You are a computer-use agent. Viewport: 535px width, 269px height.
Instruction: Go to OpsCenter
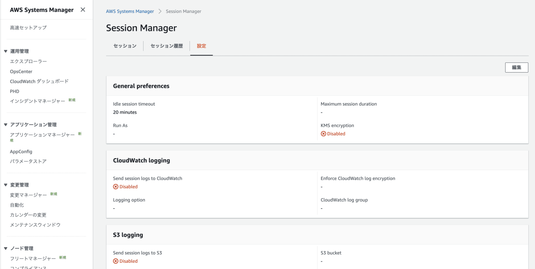coord(21,71)
